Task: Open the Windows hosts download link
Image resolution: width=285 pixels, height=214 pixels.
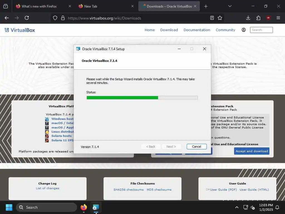Action: pos(62,119)
